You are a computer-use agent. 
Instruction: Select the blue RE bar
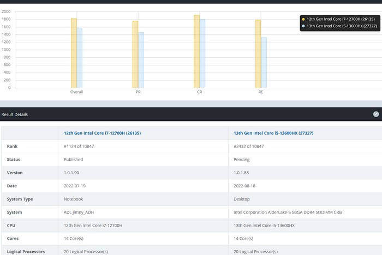coord(264,62)
